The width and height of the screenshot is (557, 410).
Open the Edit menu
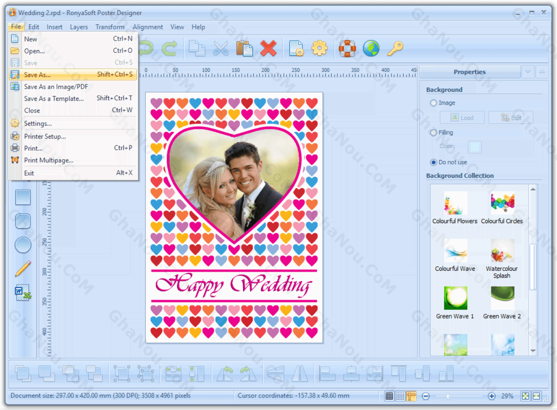click(34, 27)
